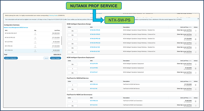Viewport: 204px width, 111px height.
Task: Open SKU link NT-W-OD-PRO-SD
Action: [95, 39]
